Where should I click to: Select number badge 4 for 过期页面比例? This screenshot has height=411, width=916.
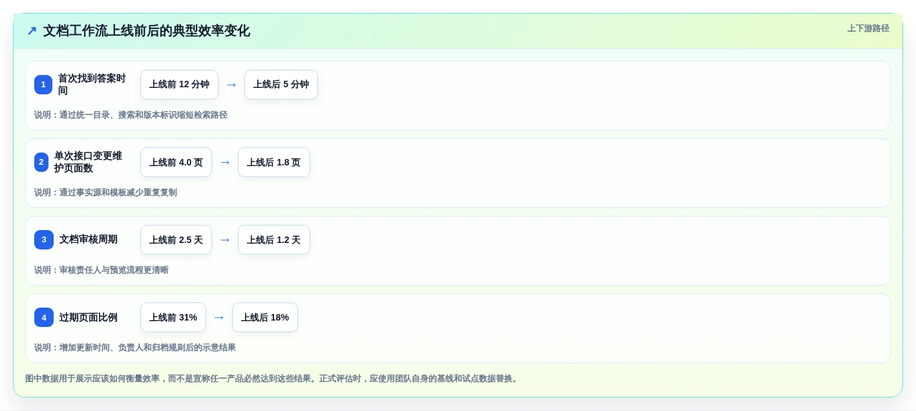coord(44,317)
